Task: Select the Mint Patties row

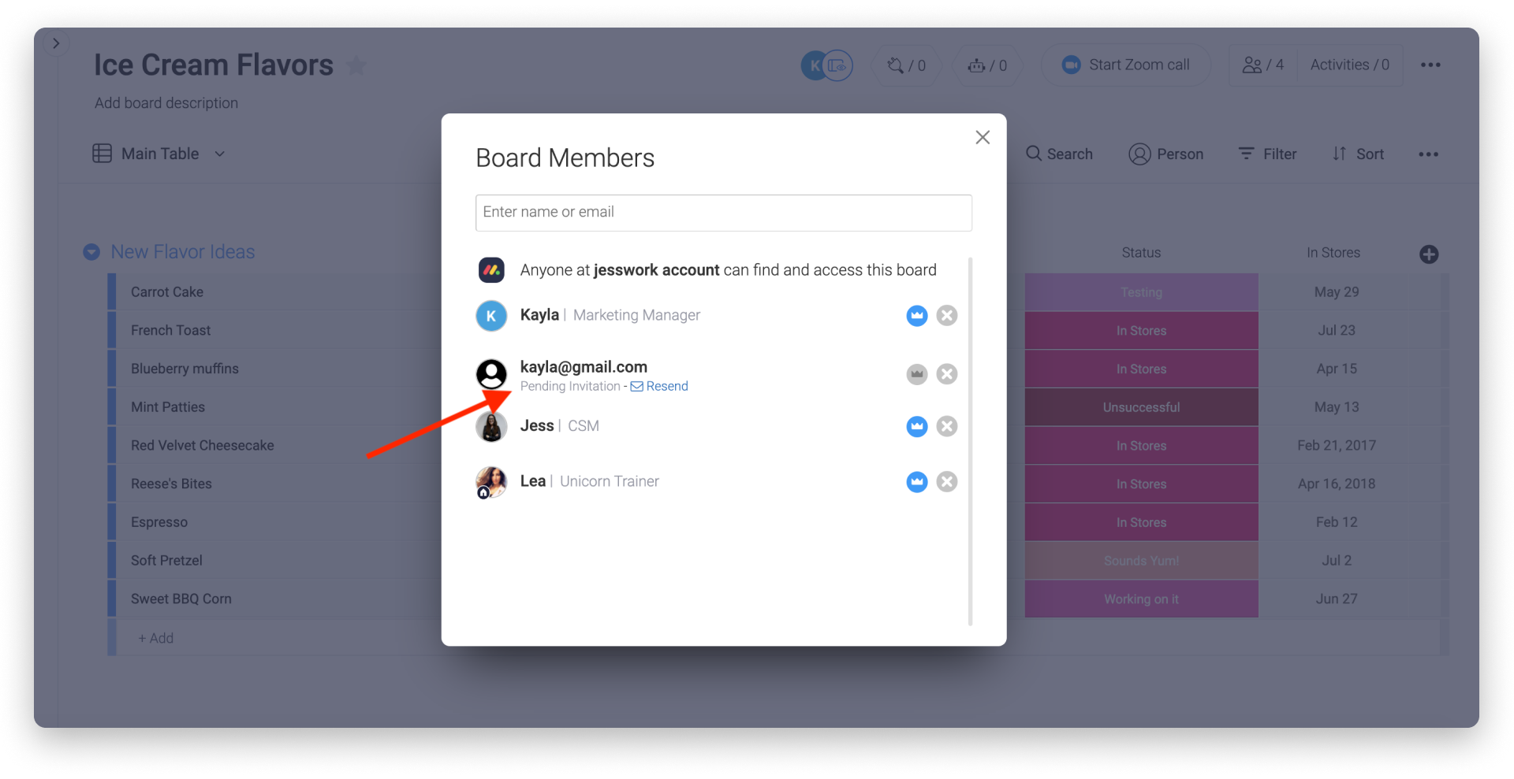Action: click(x=168, y=407)
